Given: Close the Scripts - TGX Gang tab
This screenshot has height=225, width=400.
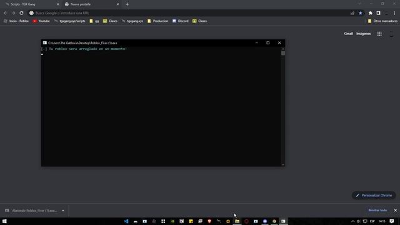Looking at the screenshot, I should click(57, 4).
